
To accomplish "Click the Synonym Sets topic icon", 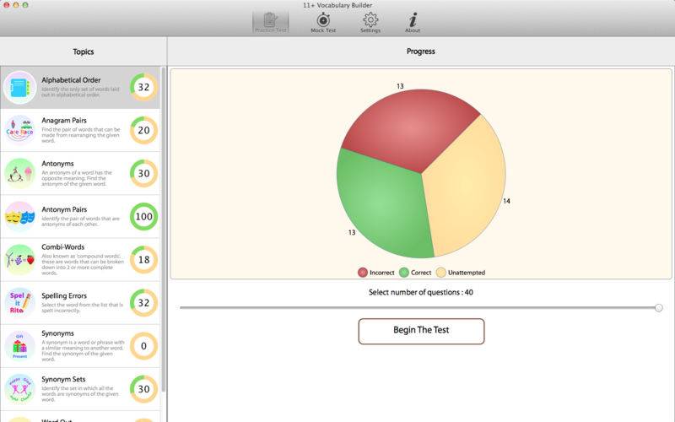I will pyautogui.click(x=19, y=389).
